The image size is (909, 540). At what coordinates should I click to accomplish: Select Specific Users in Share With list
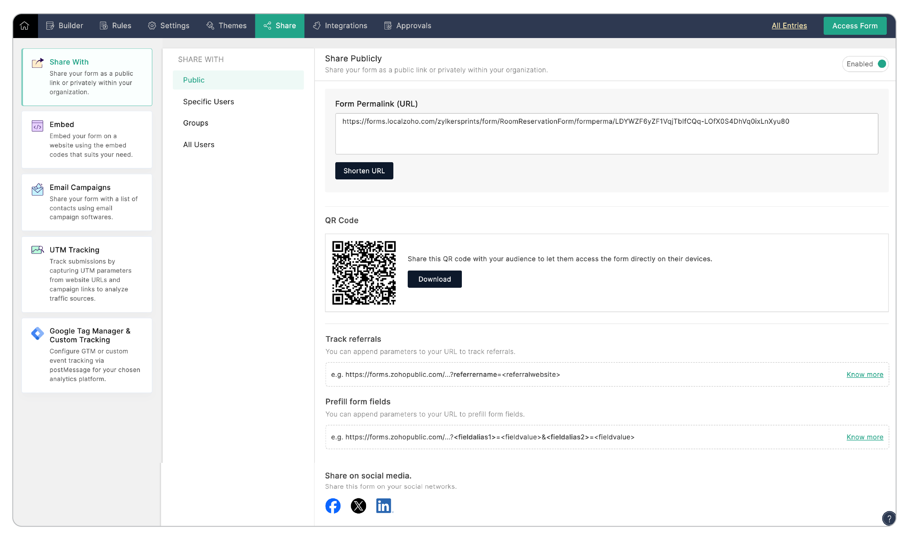tap(208, 102)
